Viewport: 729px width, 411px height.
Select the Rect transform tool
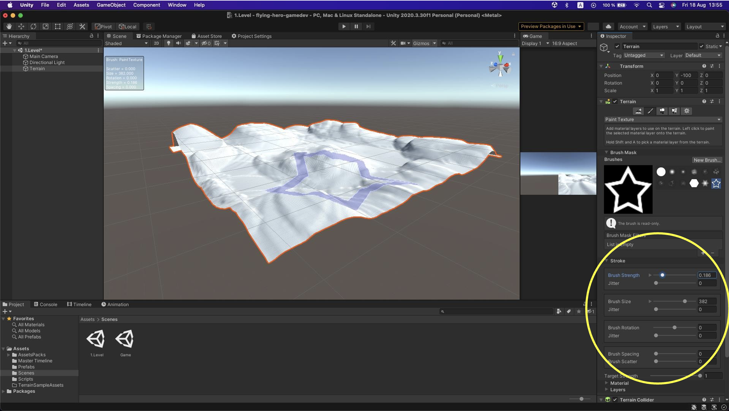58,26
